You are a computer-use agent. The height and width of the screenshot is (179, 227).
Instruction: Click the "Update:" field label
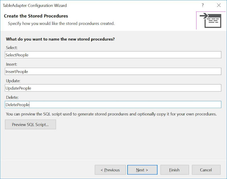tap(13, 81)
